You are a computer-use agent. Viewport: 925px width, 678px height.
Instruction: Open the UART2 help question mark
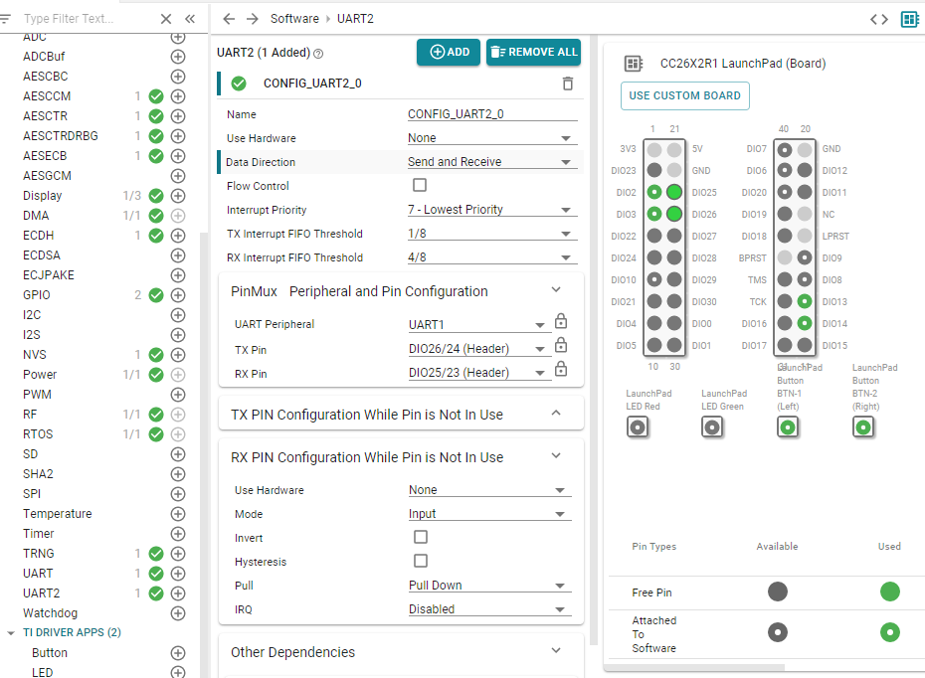[318, 54]
